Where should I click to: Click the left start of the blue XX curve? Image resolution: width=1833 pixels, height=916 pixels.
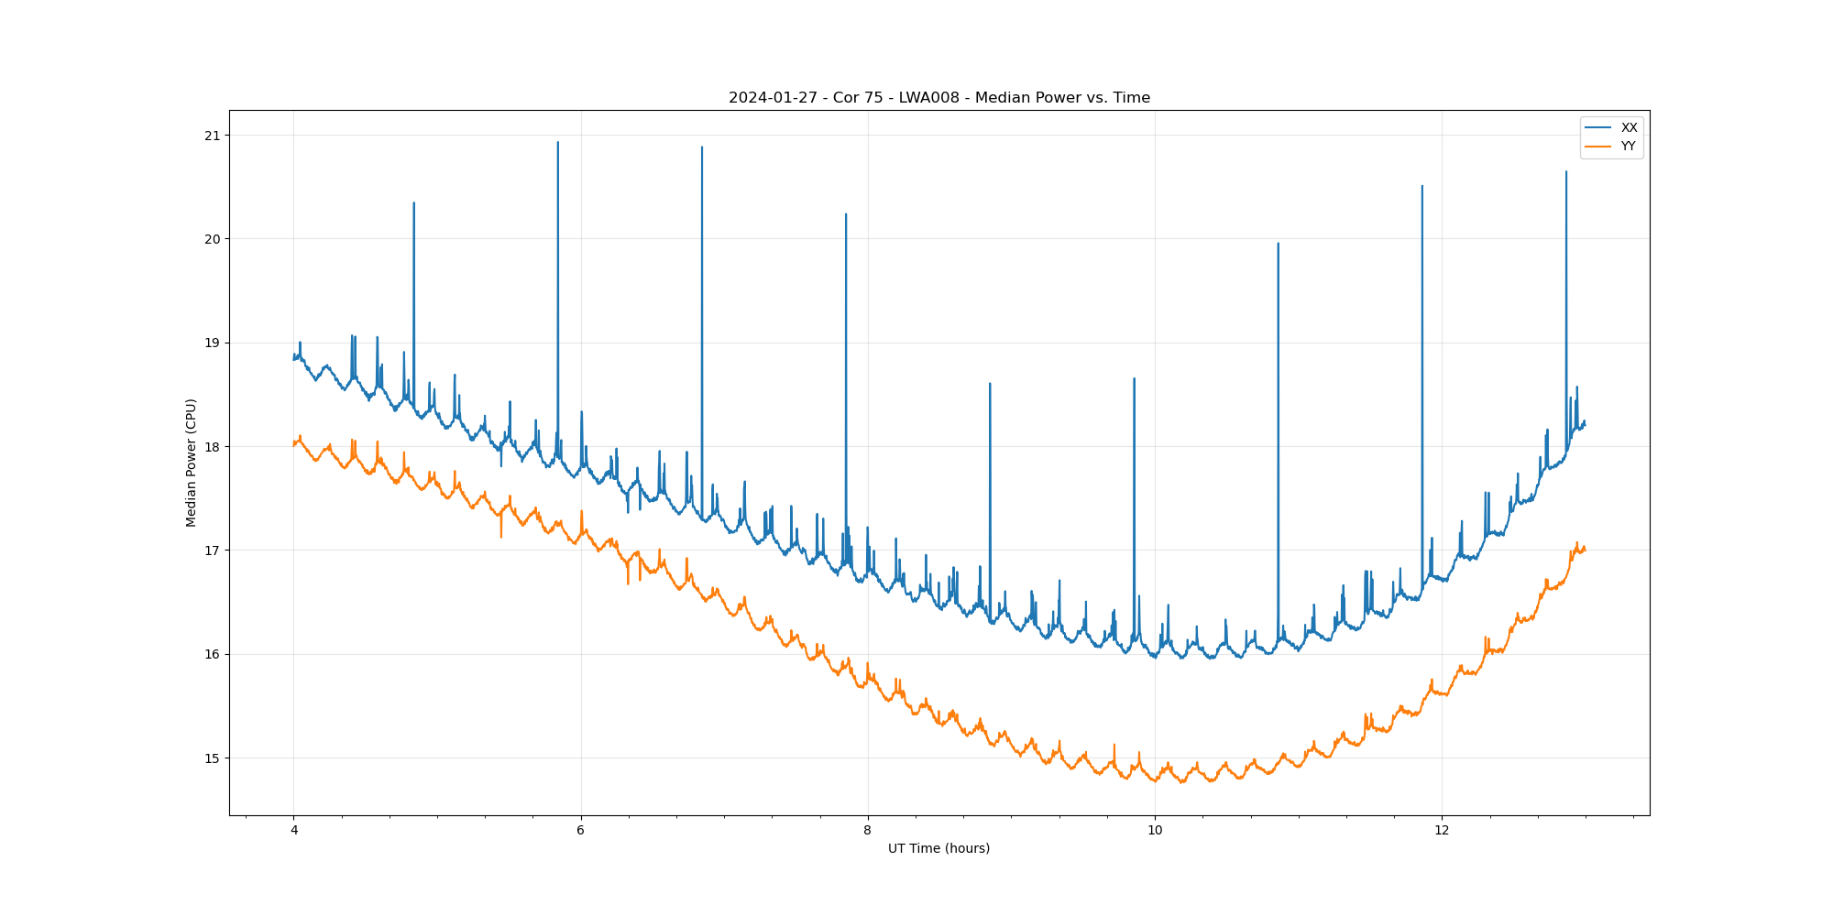coord(294,357)
